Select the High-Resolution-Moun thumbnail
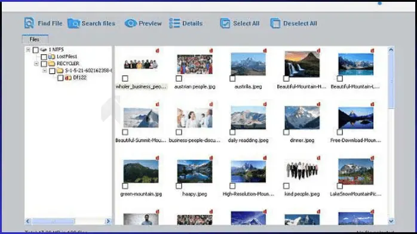417x234 pixels. point(248,171)
